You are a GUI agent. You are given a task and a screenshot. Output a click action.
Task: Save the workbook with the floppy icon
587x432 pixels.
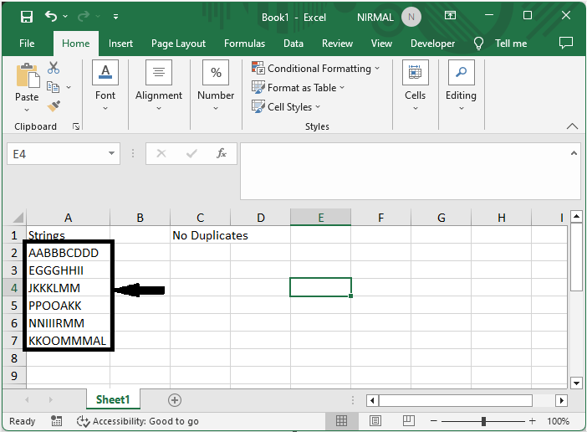[27, 17]
